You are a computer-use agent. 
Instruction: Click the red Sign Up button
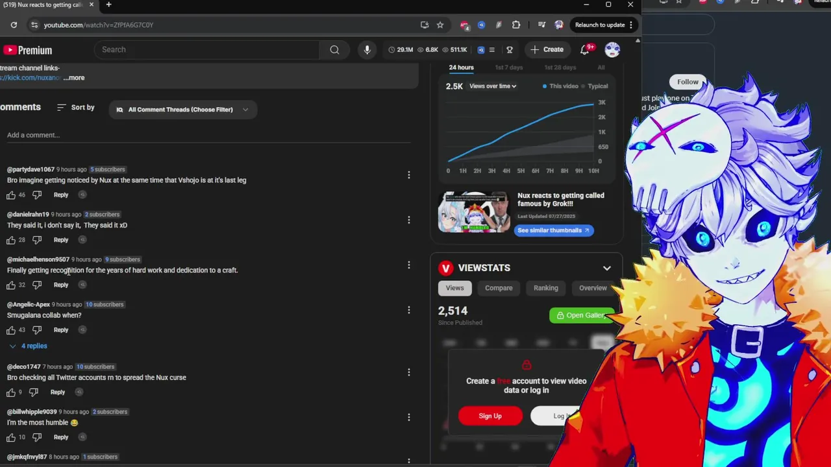[490, 416]
